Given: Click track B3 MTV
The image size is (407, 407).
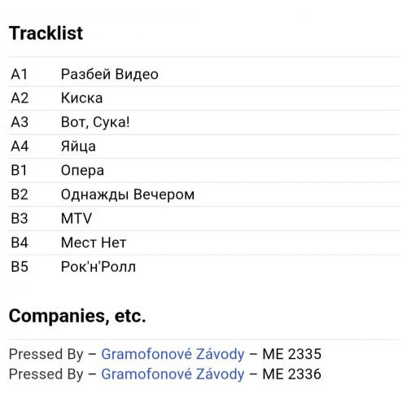Looking at the screenshot, I should coord(203,219).
